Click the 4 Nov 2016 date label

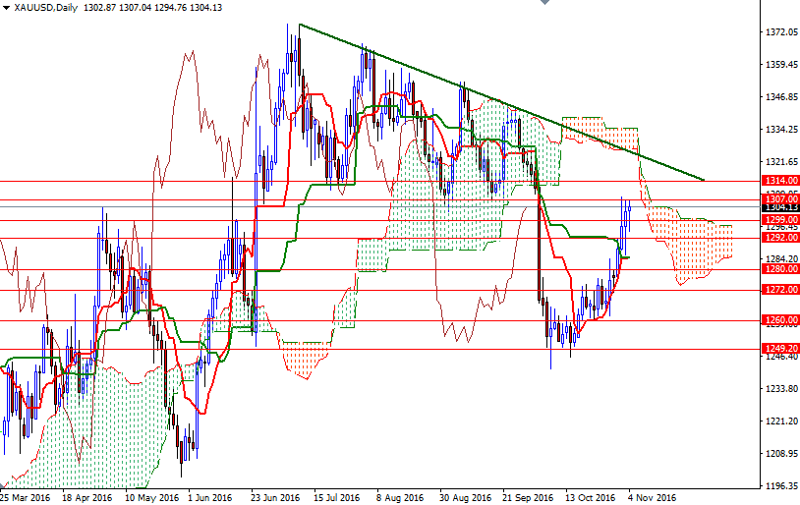653,497
